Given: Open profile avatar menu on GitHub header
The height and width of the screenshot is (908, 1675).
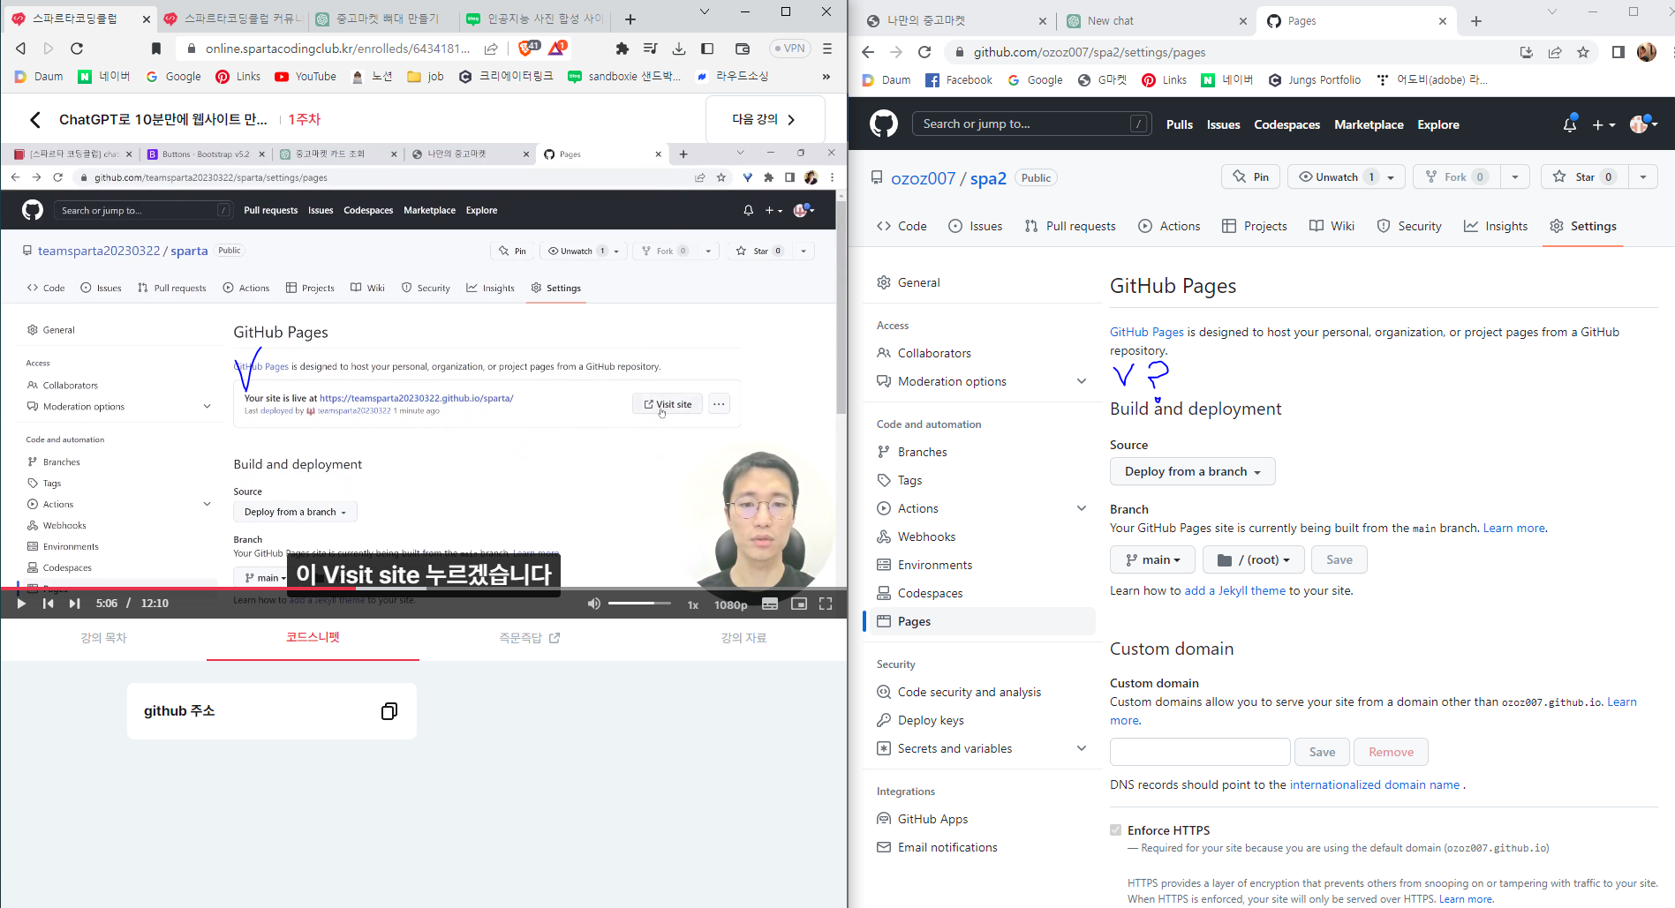Looking at the screenshot, I should coord(1643,124).
